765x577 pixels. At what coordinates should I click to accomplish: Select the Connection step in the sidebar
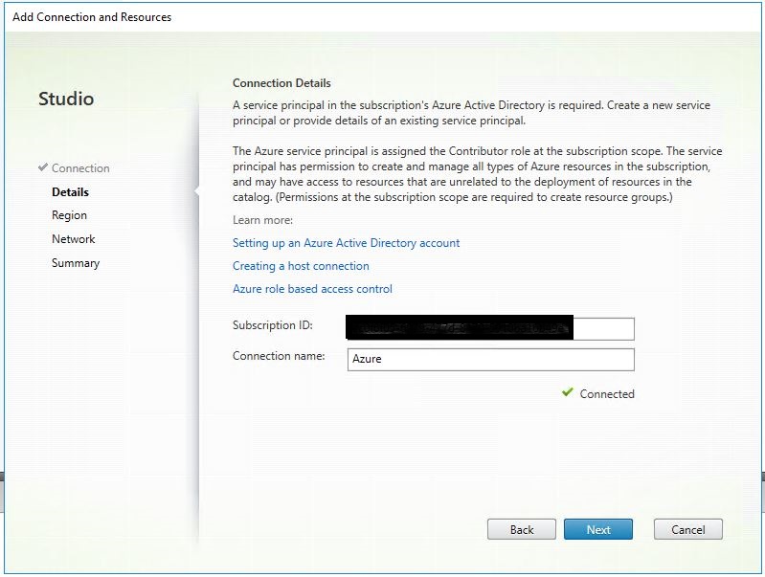[80, 168]
